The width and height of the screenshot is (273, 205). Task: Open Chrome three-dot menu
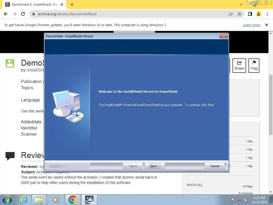point(267,14)
